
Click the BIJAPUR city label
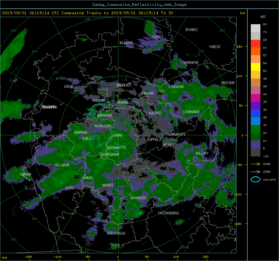click(x=126, y=43)
